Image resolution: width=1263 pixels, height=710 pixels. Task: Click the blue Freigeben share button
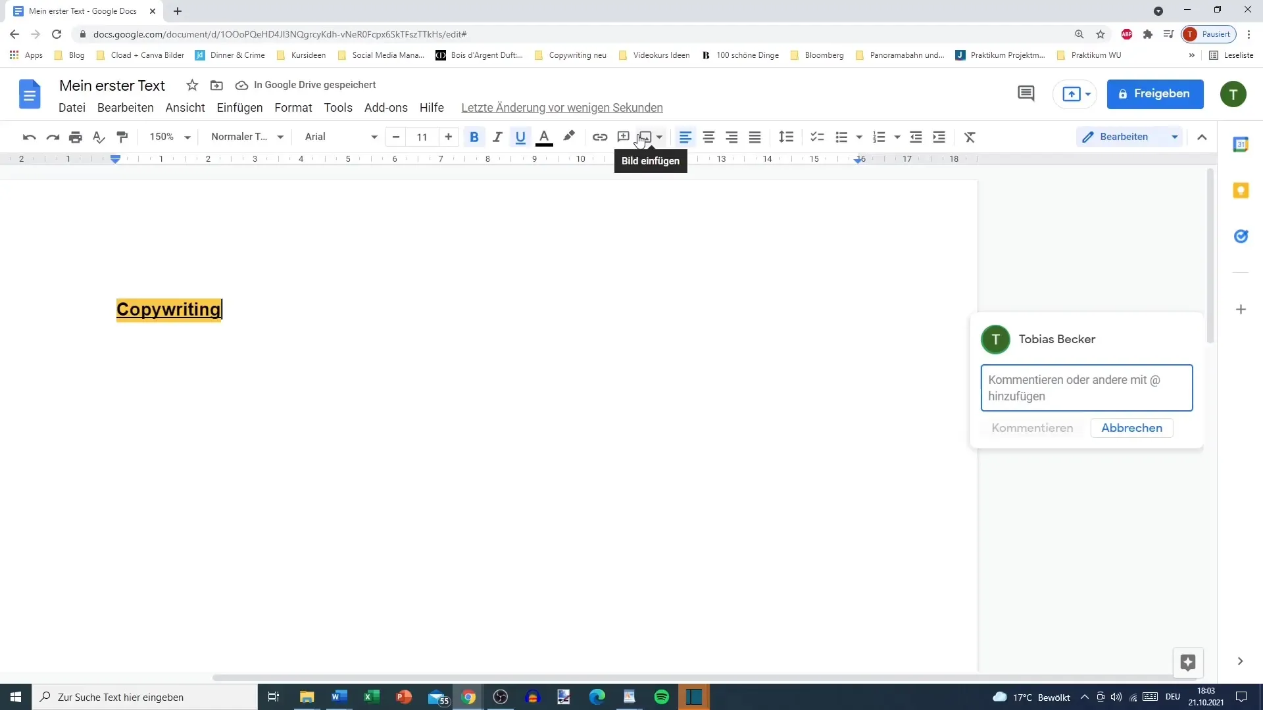(x=1155, y=94)
